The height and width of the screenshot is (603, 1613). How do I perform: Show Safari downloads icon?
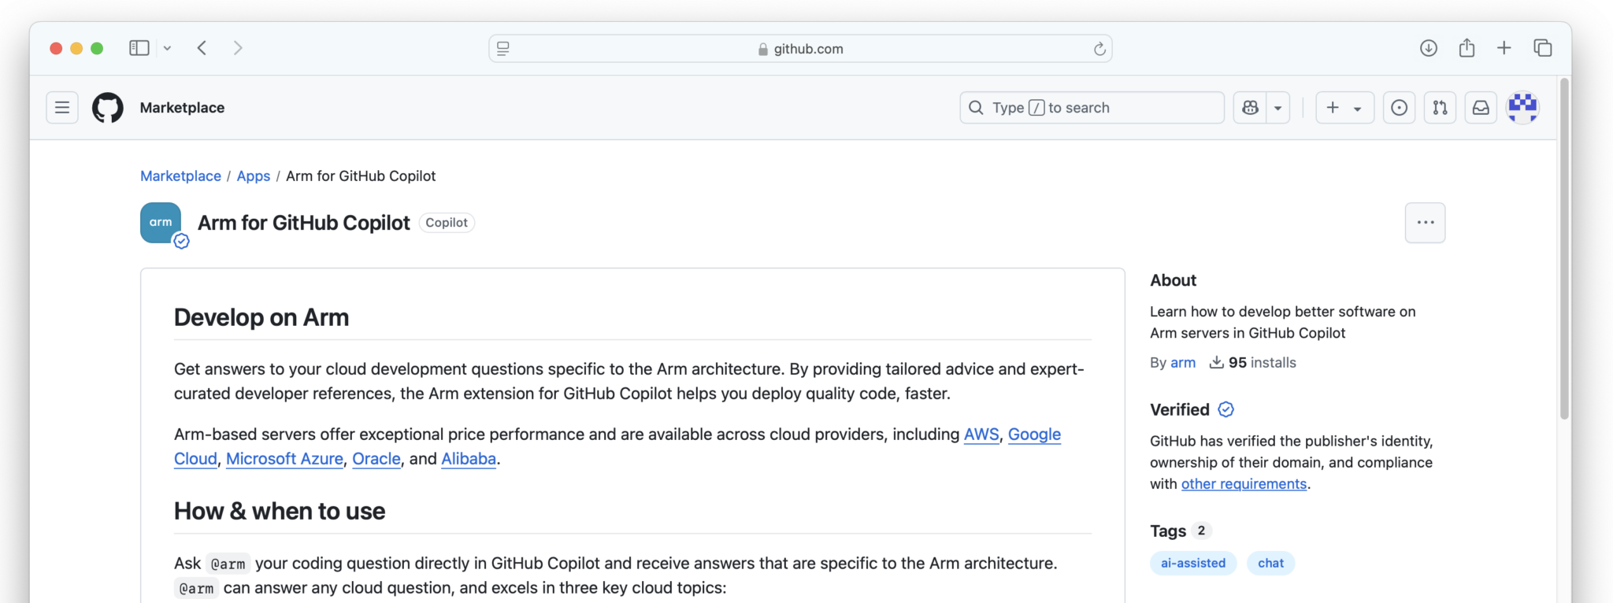click(x=1428, y=48)
